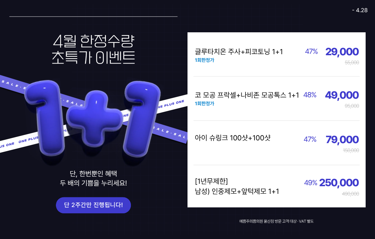
Task: Click the '1회한정가' tag under 글루타치온 주사
Action: (x=205, y=60)
